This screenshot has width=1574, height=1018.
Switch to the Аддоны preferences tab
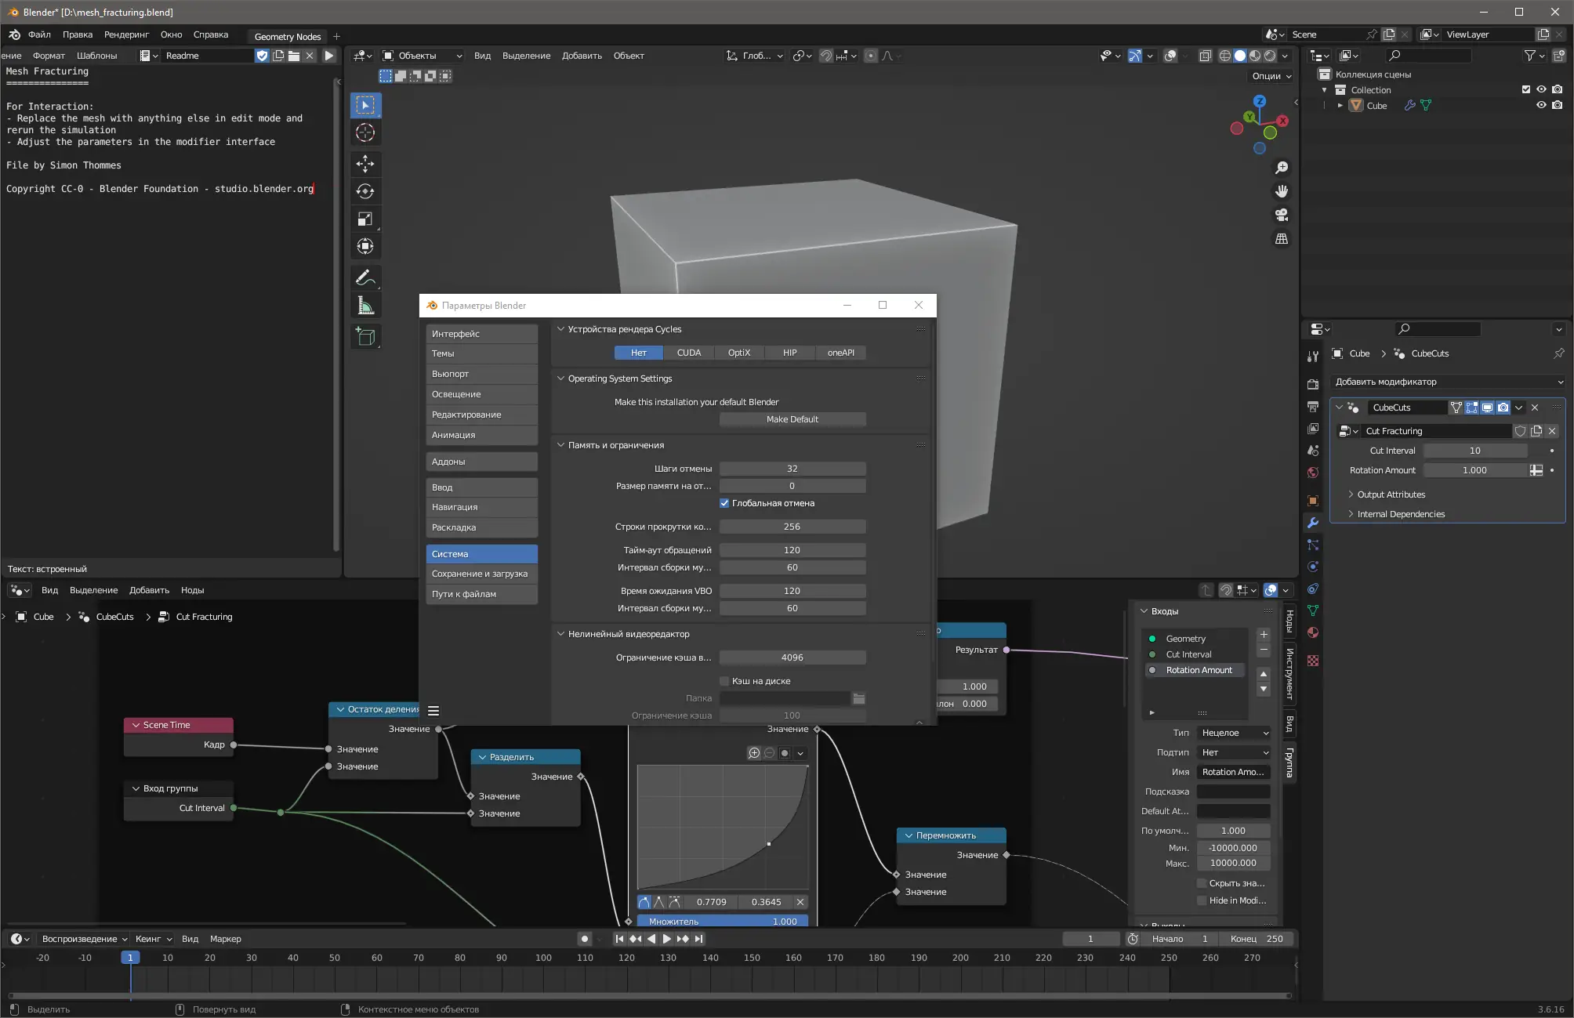[481, 462]
